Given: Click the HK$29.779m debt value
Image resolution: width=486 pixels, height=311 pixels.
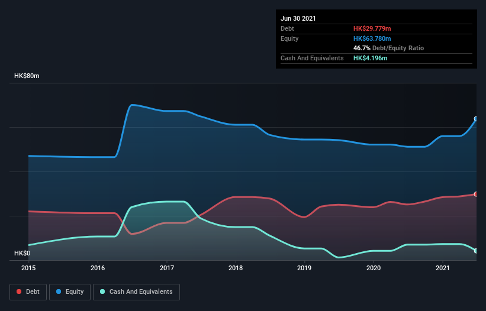Looking at the screenshot, I should click(372, 29).
